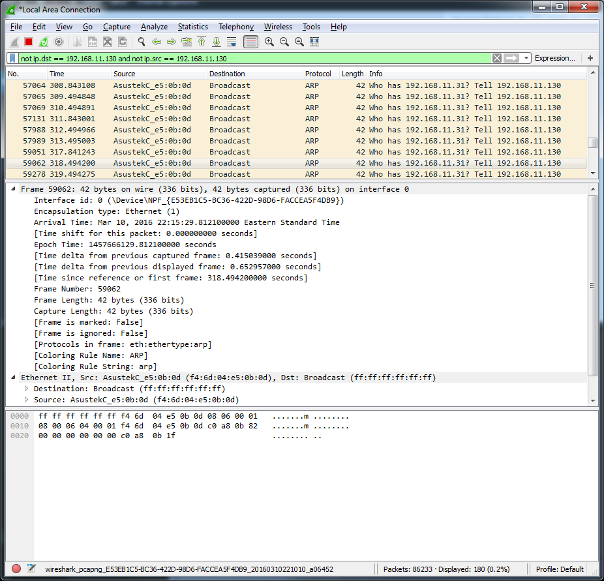This screenshot has height=581, width=604.
Task: Click the packet details scrollbar down arrow
Action: pyautogui.click(x=592, y=401)
